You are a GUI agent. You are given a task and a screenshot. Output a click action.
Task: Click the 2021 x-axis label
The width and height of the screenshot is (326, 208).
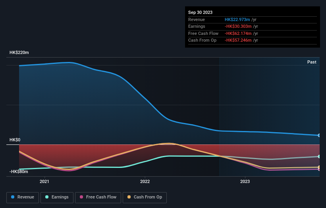[44, 181]
